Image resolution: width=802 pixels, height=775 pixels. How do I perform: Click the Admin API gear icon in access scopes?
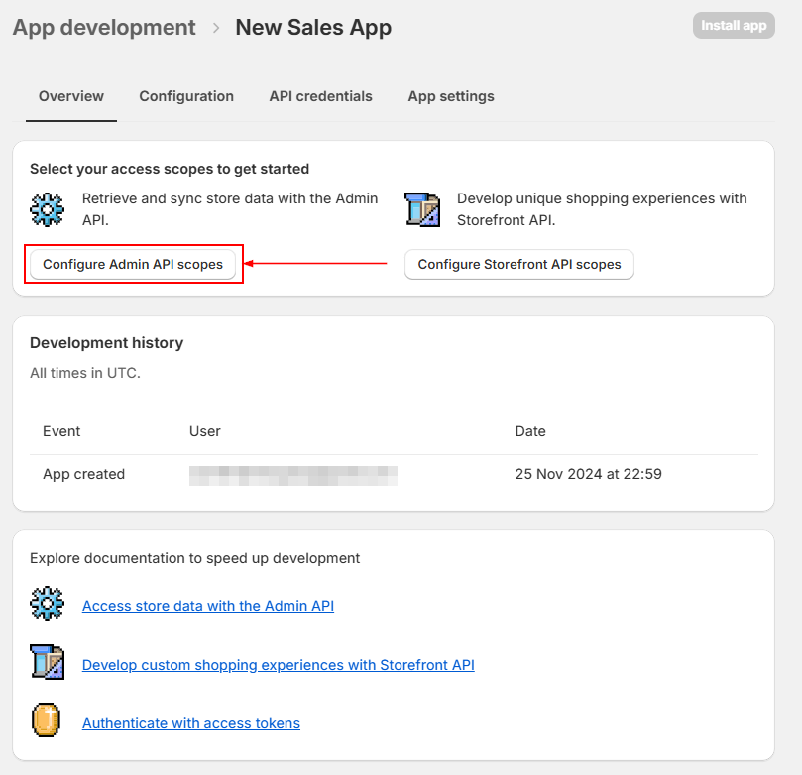(x=47, y=209)
